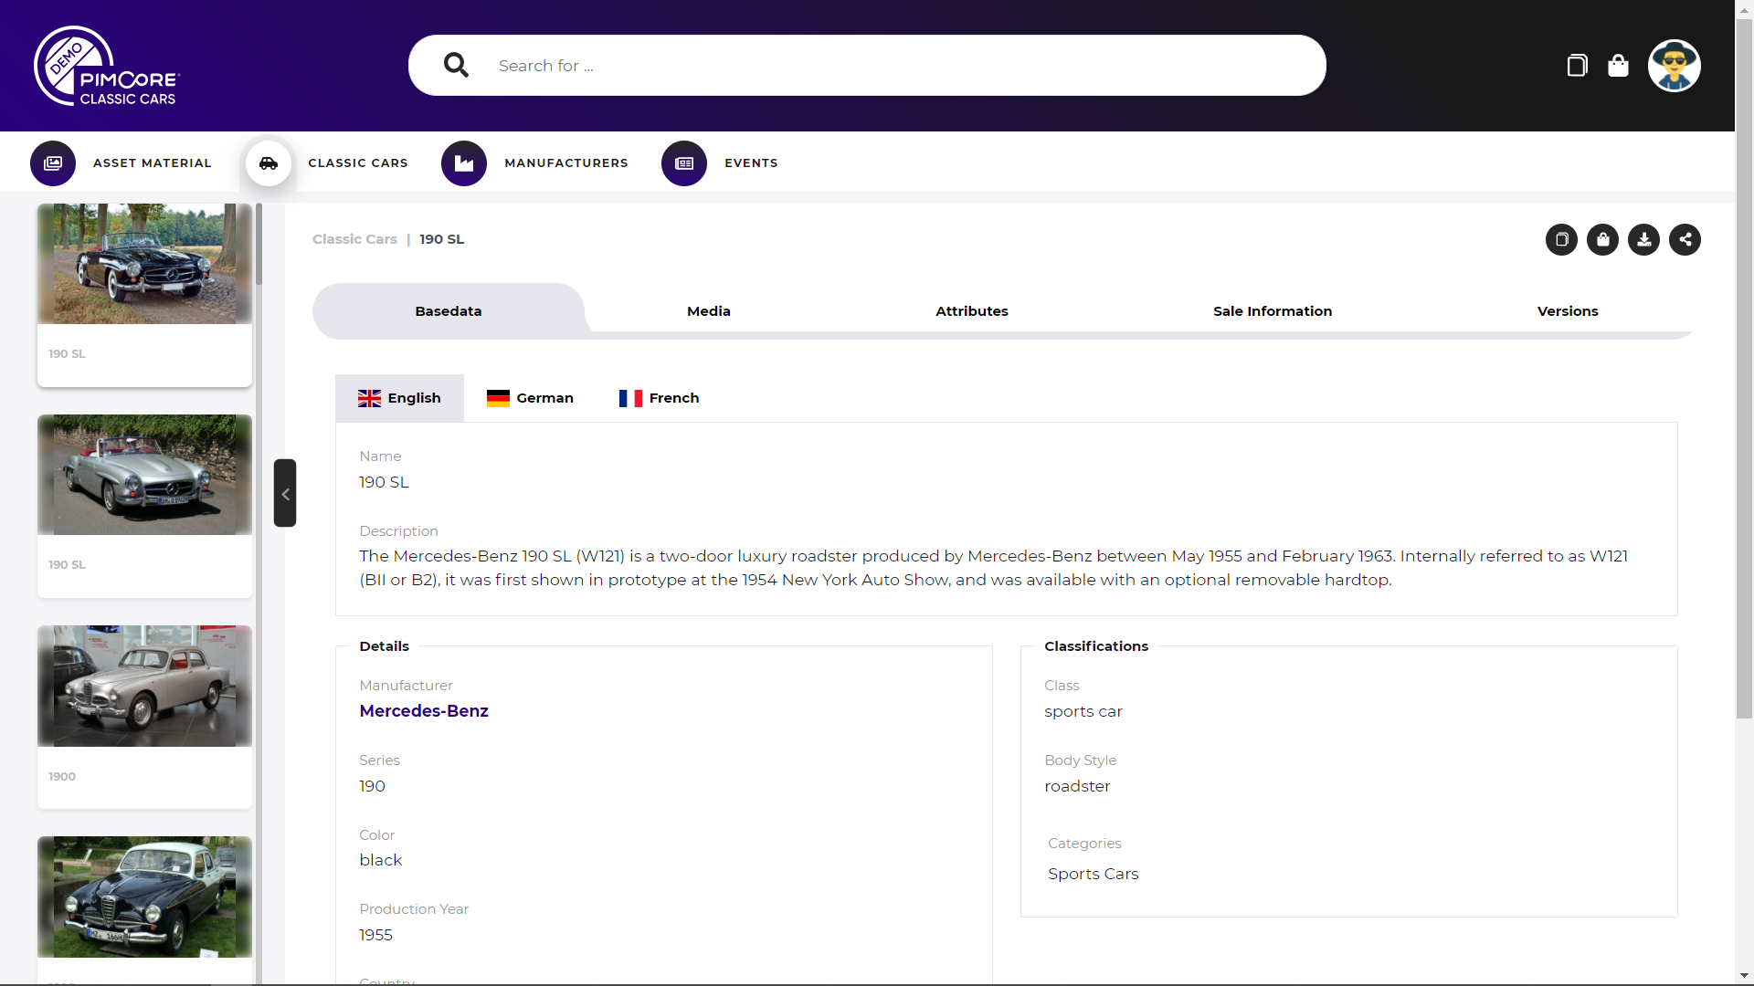Image resolution: width=1754 pixels, height=986 pixels.
Task: Click the Mercedes-Benz manufacturer link
Action: (x=424, y=711)
